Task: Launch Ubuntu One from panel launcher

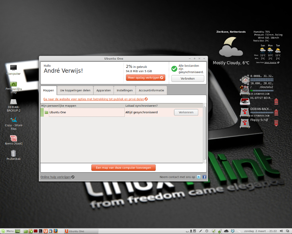Action: [x=46, y=231]
